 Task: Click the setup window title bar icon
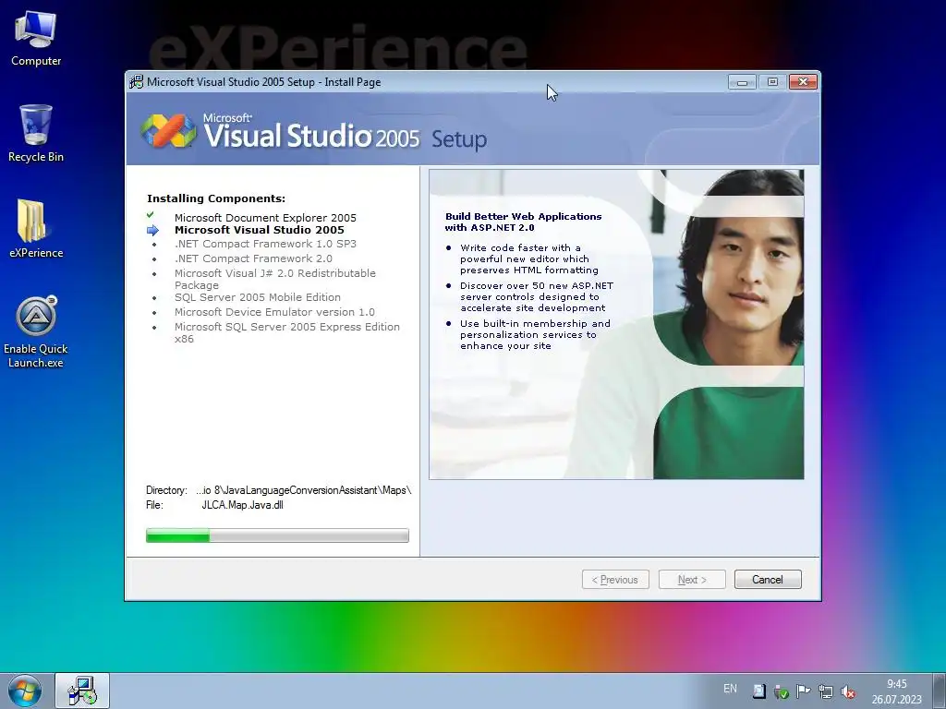tap(137, 82)
